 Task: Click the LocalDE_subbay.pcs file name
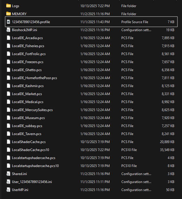(x=27, y=126)
